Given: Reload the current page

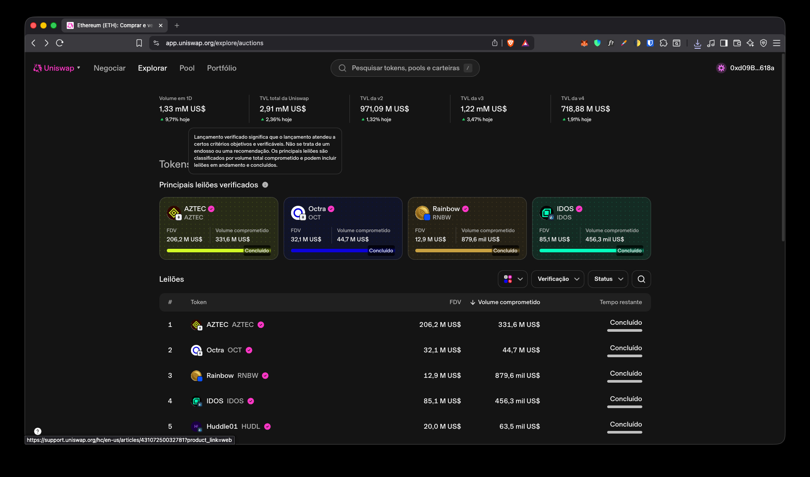Looking at the screenshot, I should tap(60, 43).
